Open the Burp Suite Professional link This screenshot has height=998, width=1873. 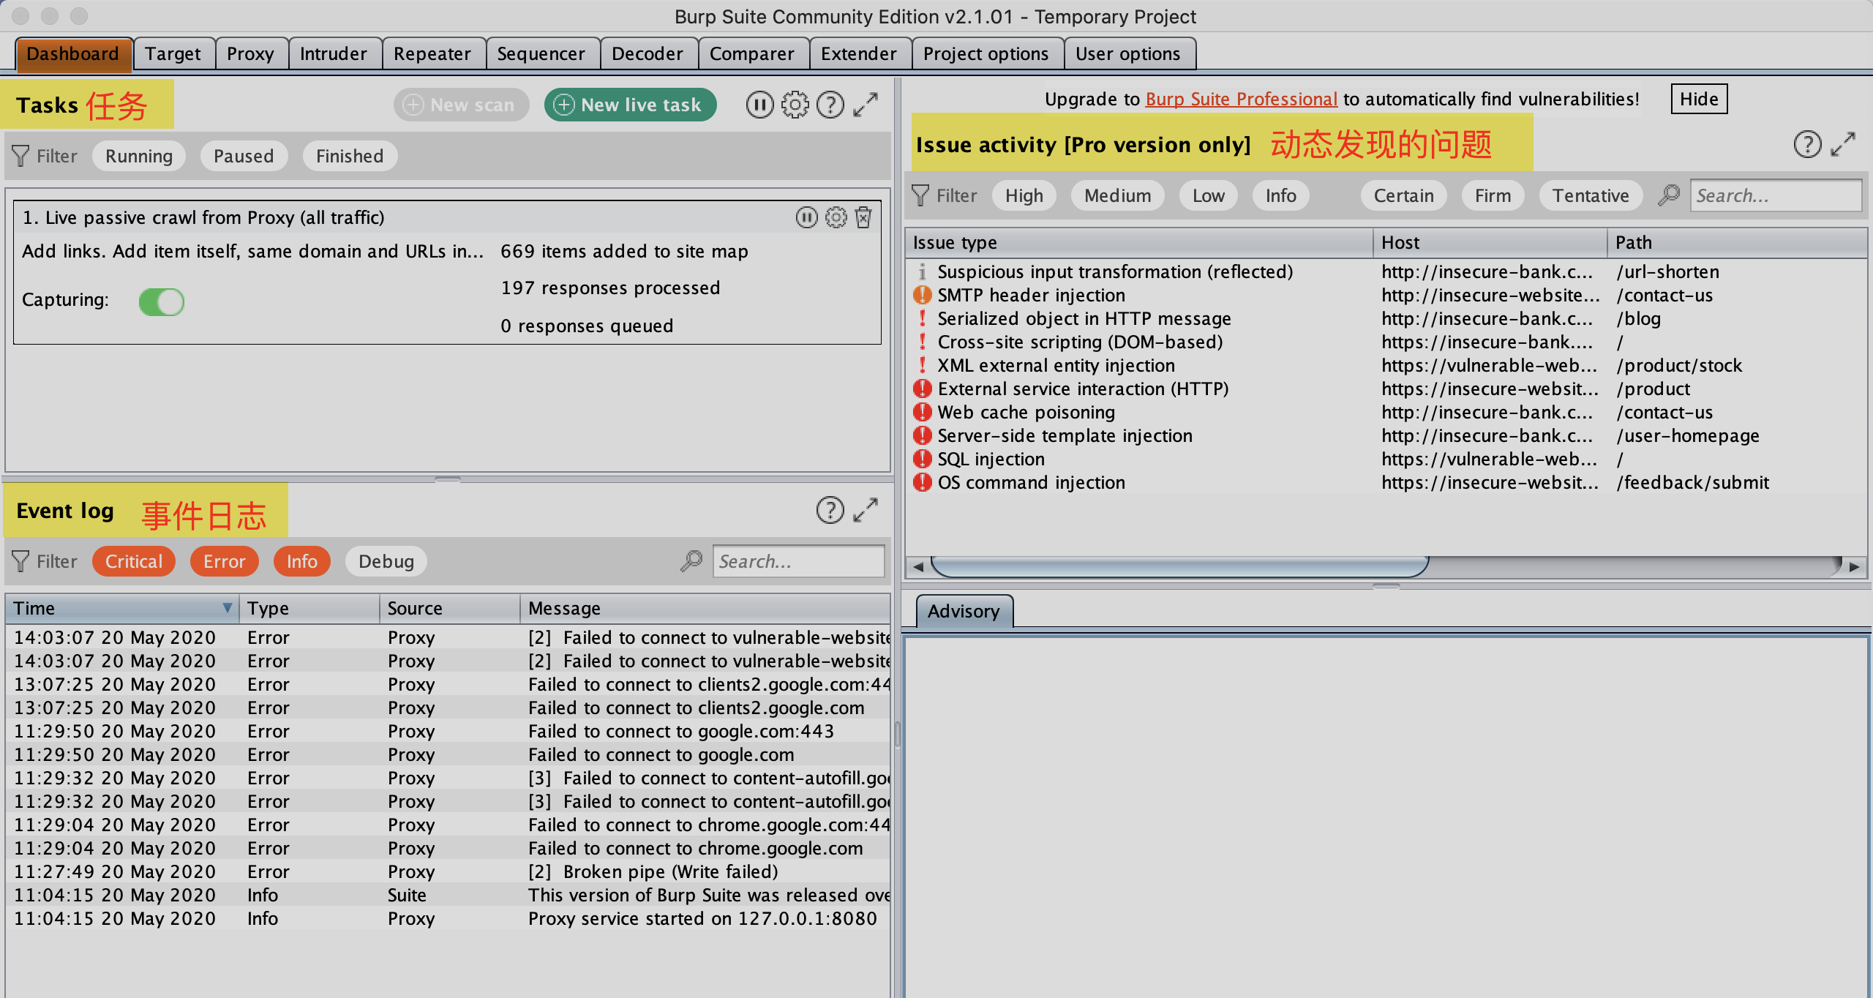click(x=1241, y=99)
